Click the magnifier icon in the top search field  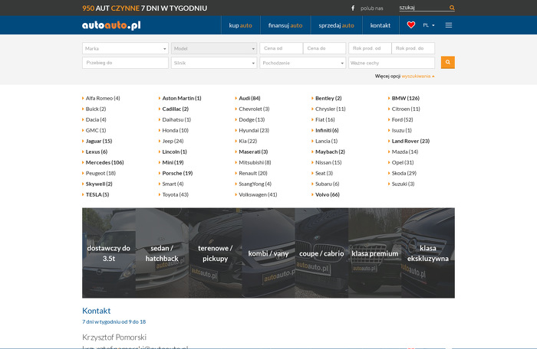click(x=452, y=8)
